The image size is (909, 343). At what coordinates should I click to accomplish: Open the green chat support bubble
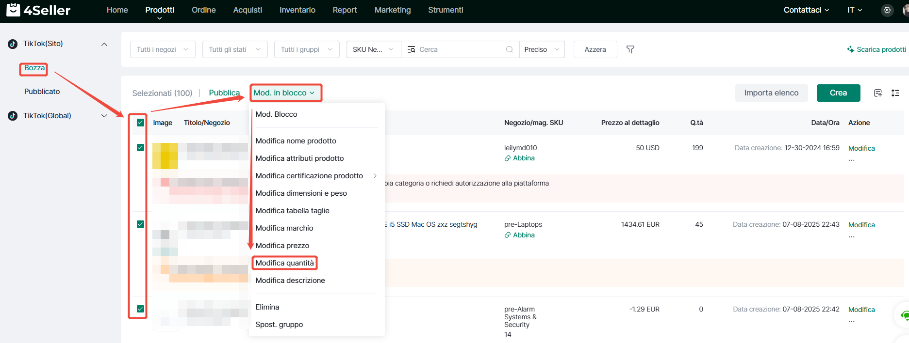[x=904, y=315]
